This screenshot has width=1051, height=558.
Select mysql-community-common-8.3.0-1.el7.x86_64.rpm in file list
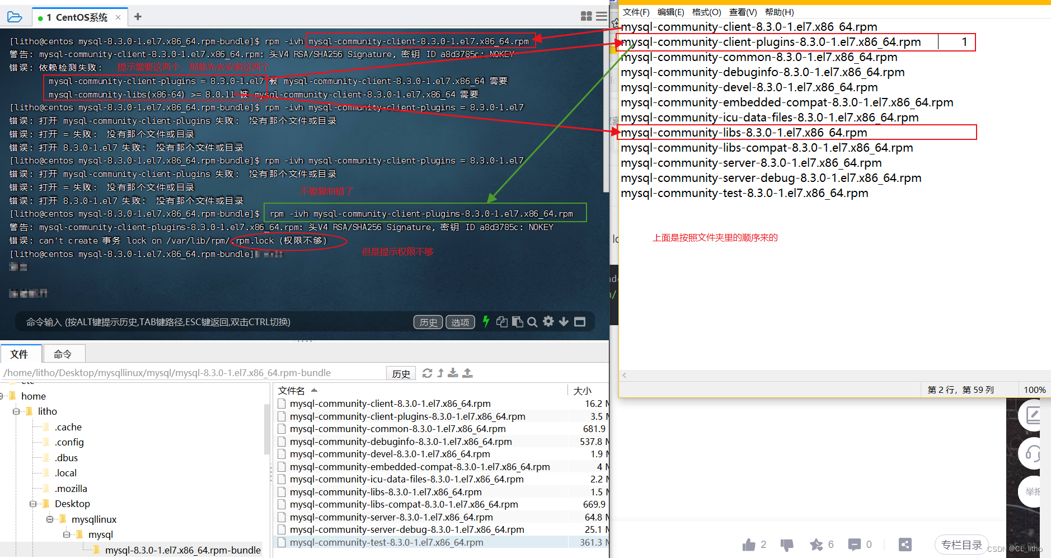point(398,429)
